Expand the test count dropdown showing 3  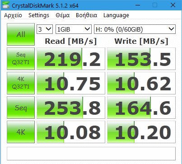(45, 29)
